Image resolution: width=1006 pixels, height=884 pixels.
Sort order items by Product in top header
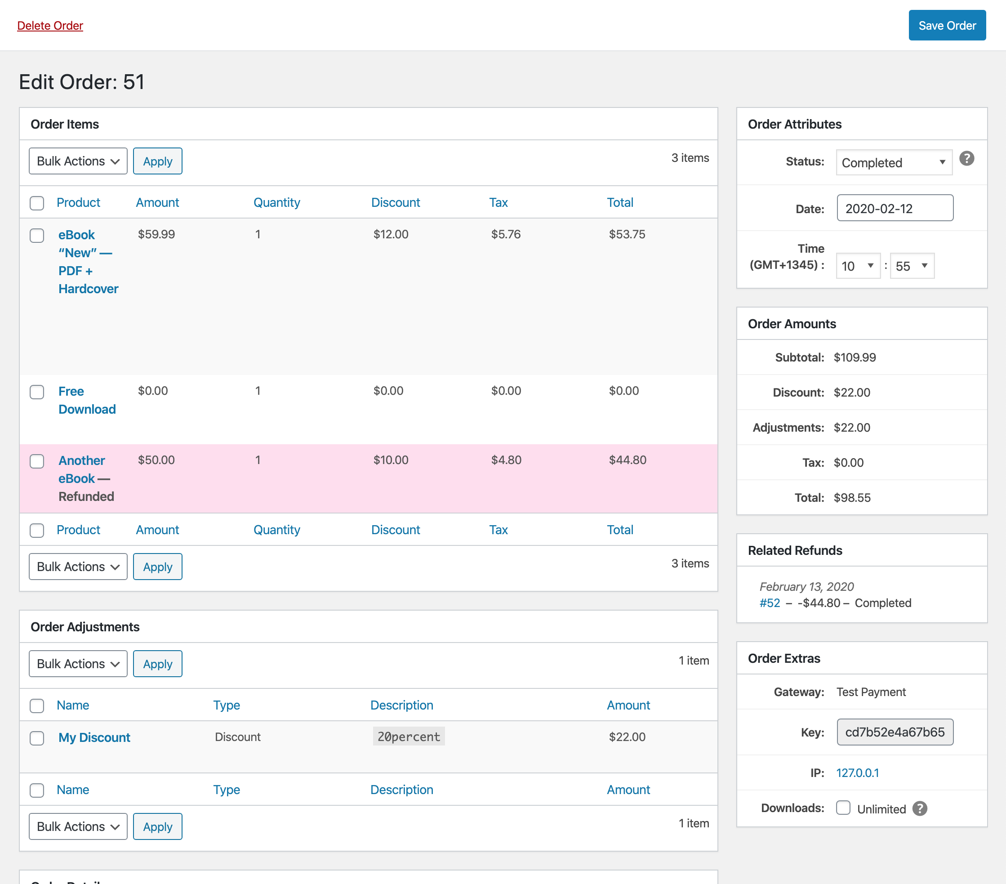pos(78,202)
